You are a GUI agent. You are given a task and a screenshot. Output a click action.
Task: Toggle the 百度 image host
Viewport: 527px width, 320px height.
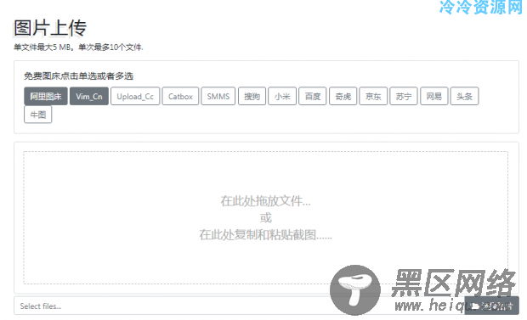pos(313,97)
